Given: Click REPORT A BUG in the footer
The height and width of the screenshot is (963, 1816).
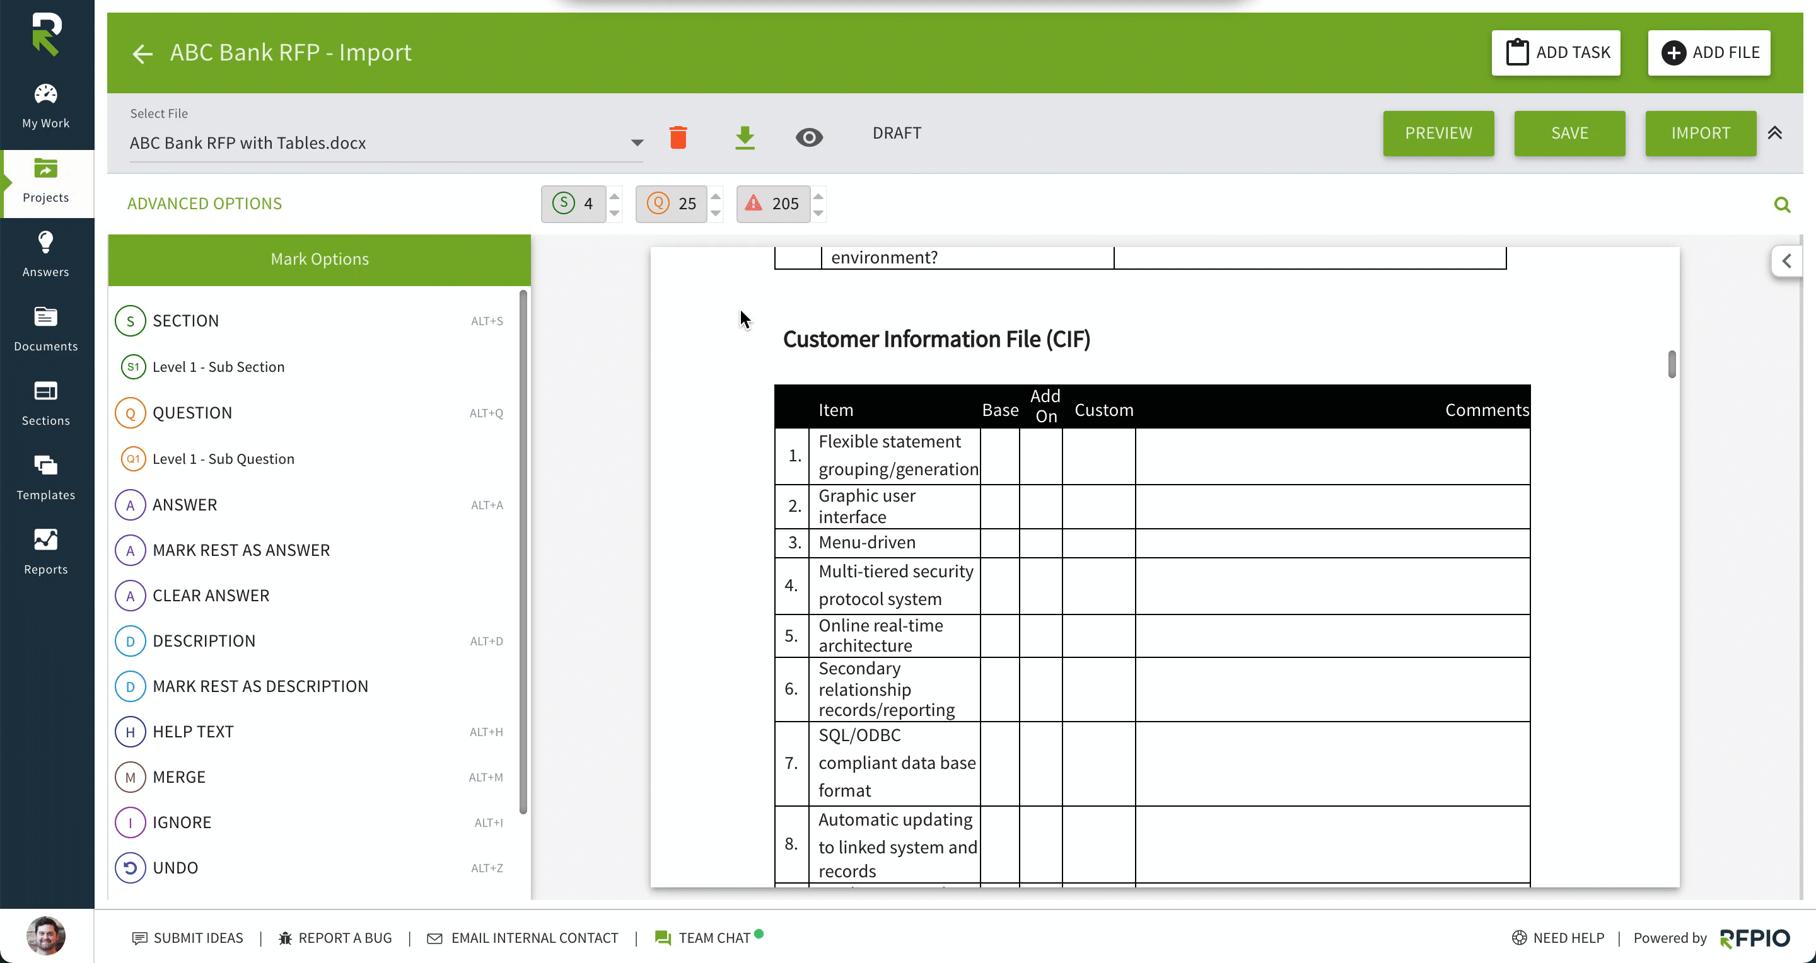Looking at the screenshot, I should pos(335,938).
